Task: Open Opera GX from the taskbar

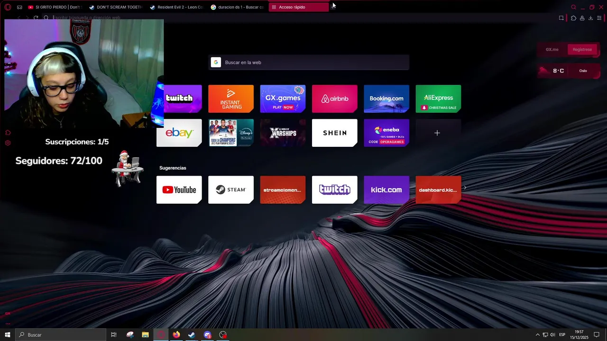Action: tap(161, 335)
